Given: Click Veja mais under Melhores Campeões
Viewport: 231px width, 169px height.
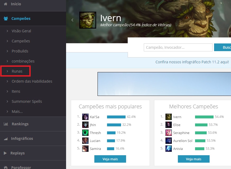Looking at the screenshot, I should click(x=193, y=159).
